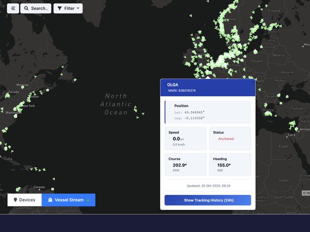The height and width of the screenshot is (232, 310).
Task: Click the 0.0 km/h speed text
Action: point(179,144)
